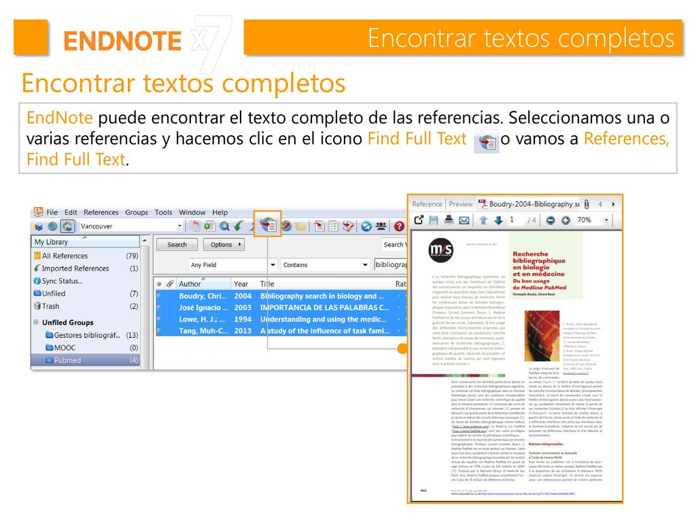The height and width of the screenshot is (522, 696).
Task: Select the Tang, Muh-C… 2013 reference row
Action: pos(281,331)
